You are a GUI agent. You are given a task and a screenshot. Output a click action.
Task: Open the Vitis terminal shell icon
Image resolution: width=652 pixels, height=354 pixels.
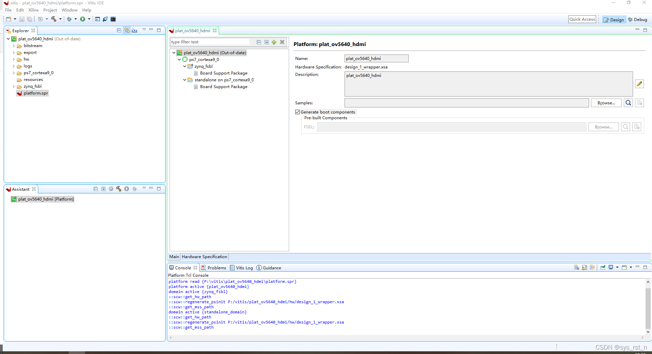pyautogui.click(x=113, y=19)
